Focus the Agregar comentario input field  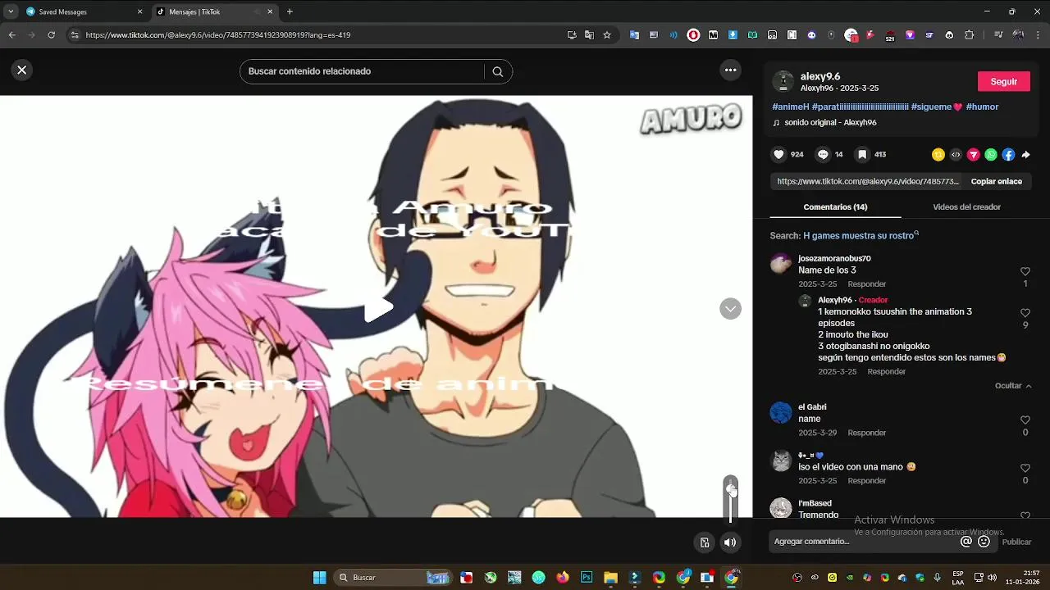(865, 541)
